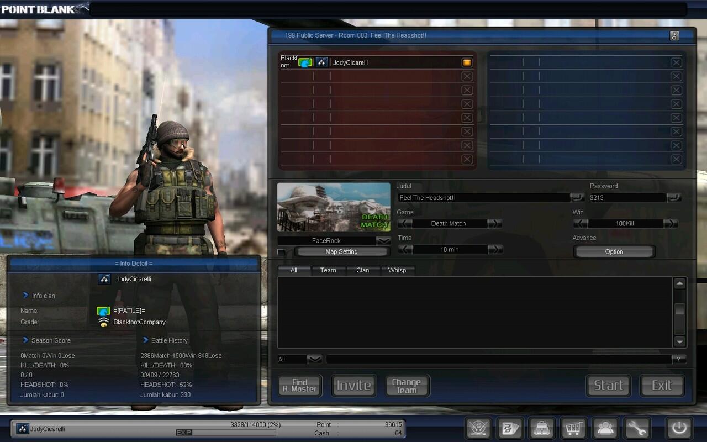Click the =[PATILE]= clan emblem icon

(103, 311)
